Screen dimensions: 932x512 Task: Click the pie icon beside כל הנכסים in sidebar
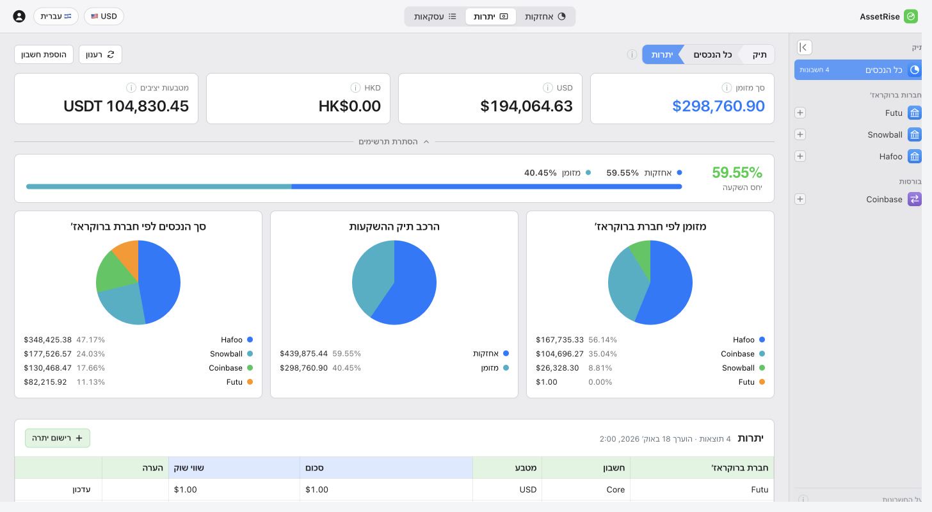coord(915,70)
